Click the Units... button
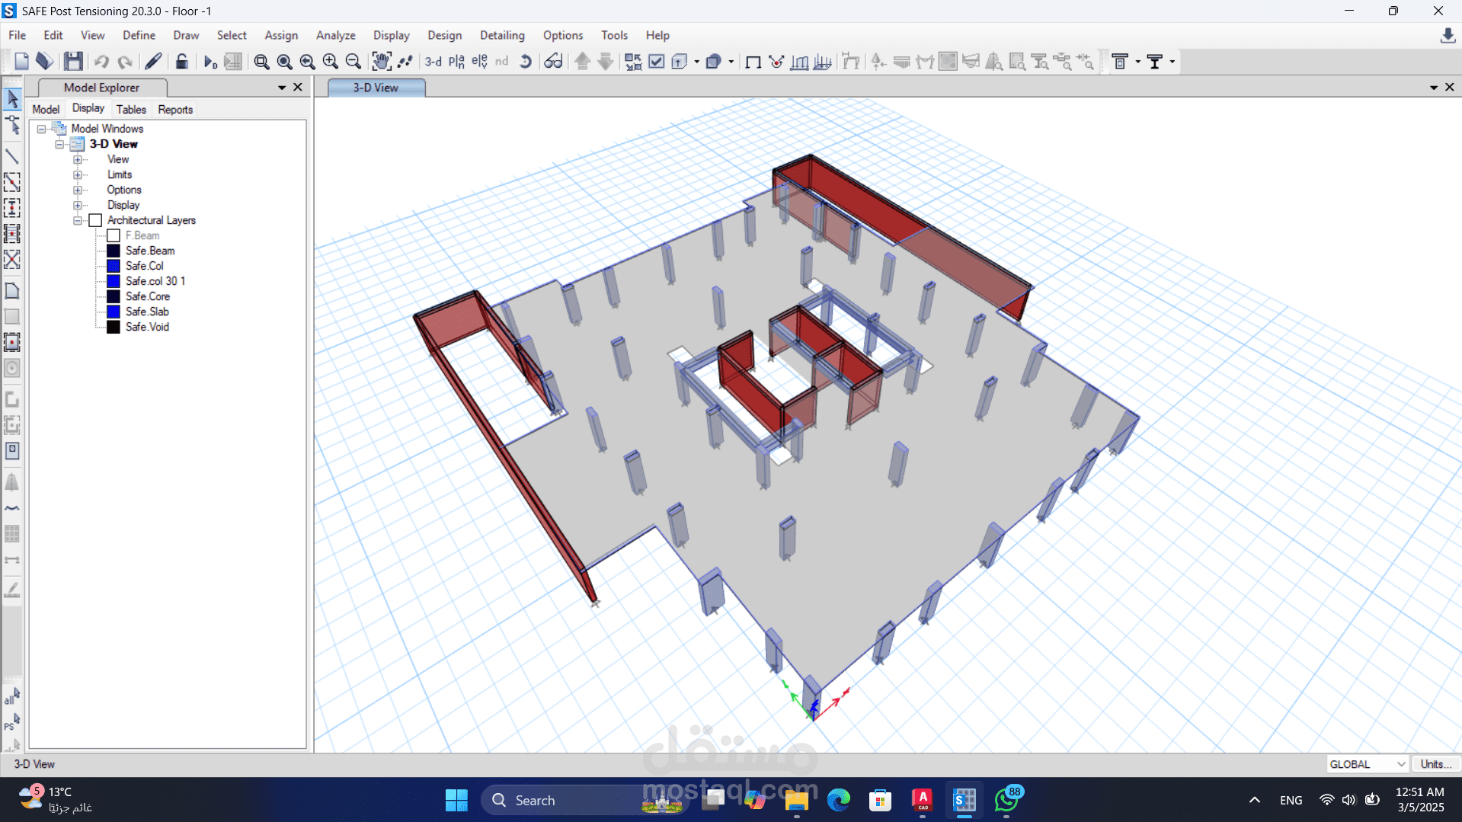Image resolution: width=1462 pixels, height=822 pixels. click(x=1435, y=764)
